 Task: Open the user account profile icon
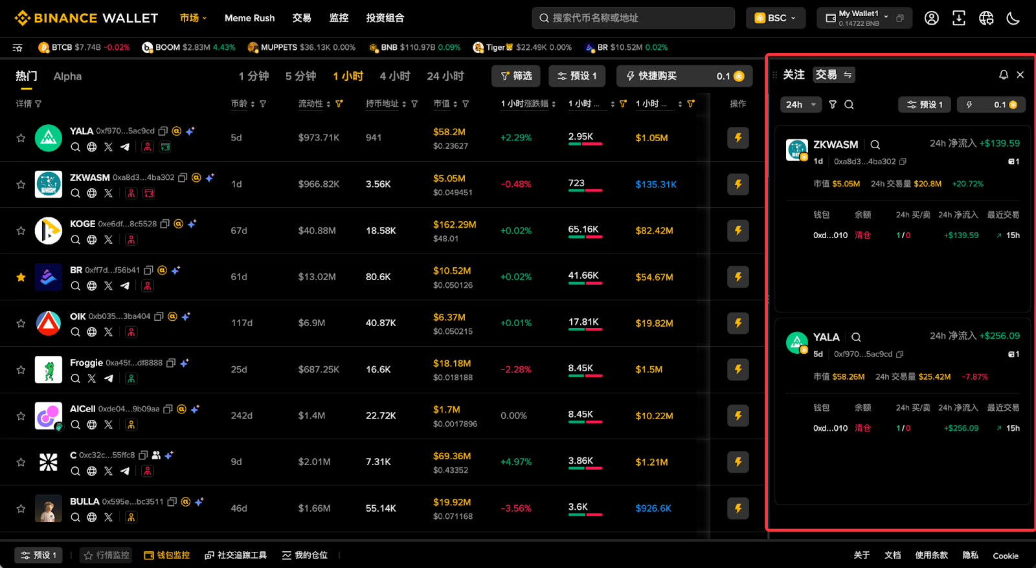[x=932, y=18]
